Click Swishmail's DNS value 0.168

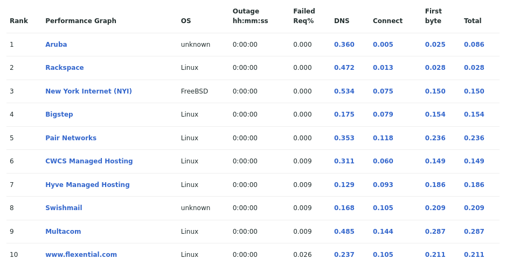pyautogui.click(x=344, y=208)
